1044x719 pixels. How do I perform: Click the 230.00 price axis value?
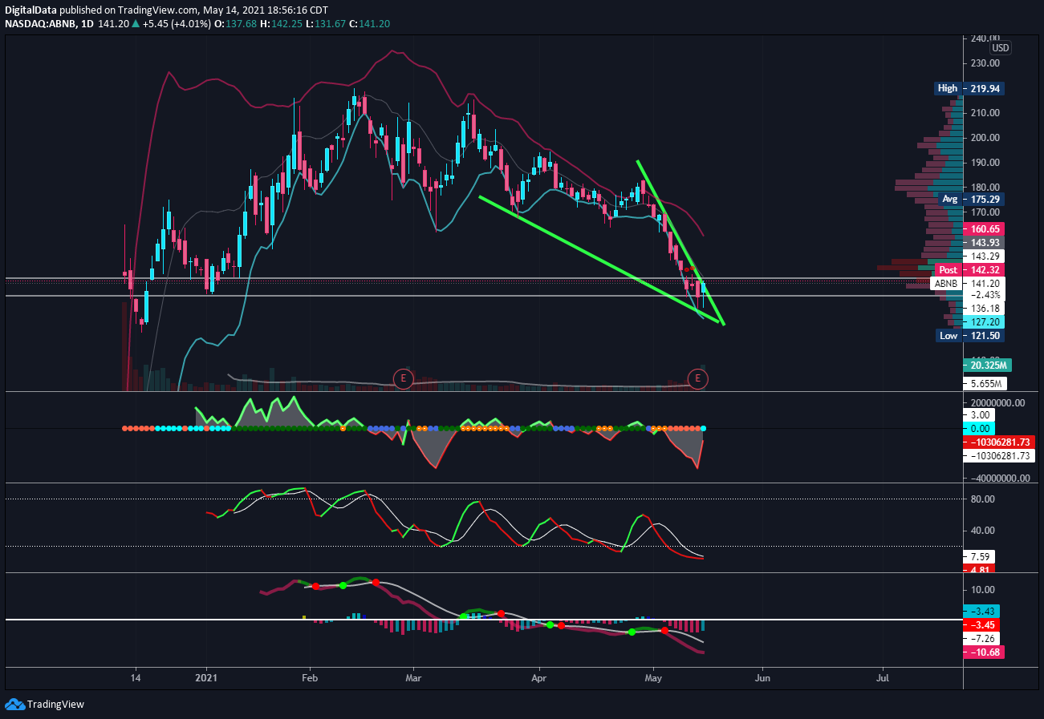[985, 63]
